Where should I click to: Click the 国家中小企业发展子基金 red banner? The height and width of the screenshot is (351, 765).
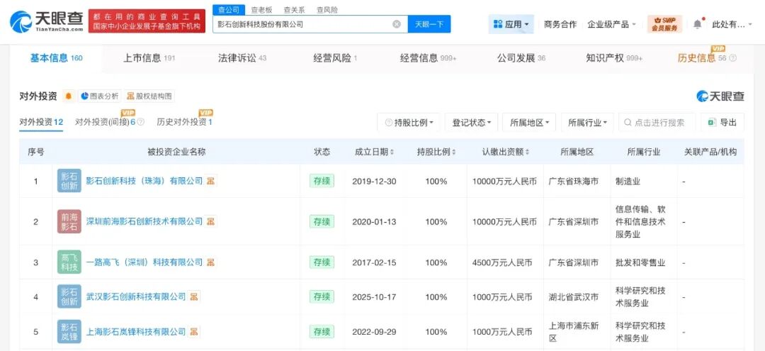[147, 22]
